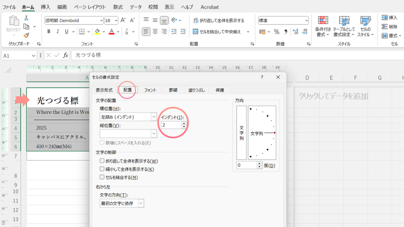Open the horizontal alignment dropdown
Screen dimensions: 404x227
(x=154, y=117)
